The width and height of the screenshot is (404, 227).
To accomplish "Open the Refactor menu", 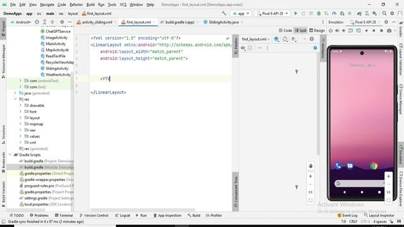I will click(76, 4).
